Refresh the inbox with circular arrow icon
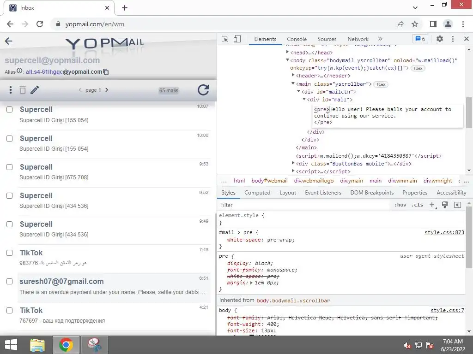Image resolution: width=473 pixels, height=354 pixels. pyautogui.click(x=203, y=90)
